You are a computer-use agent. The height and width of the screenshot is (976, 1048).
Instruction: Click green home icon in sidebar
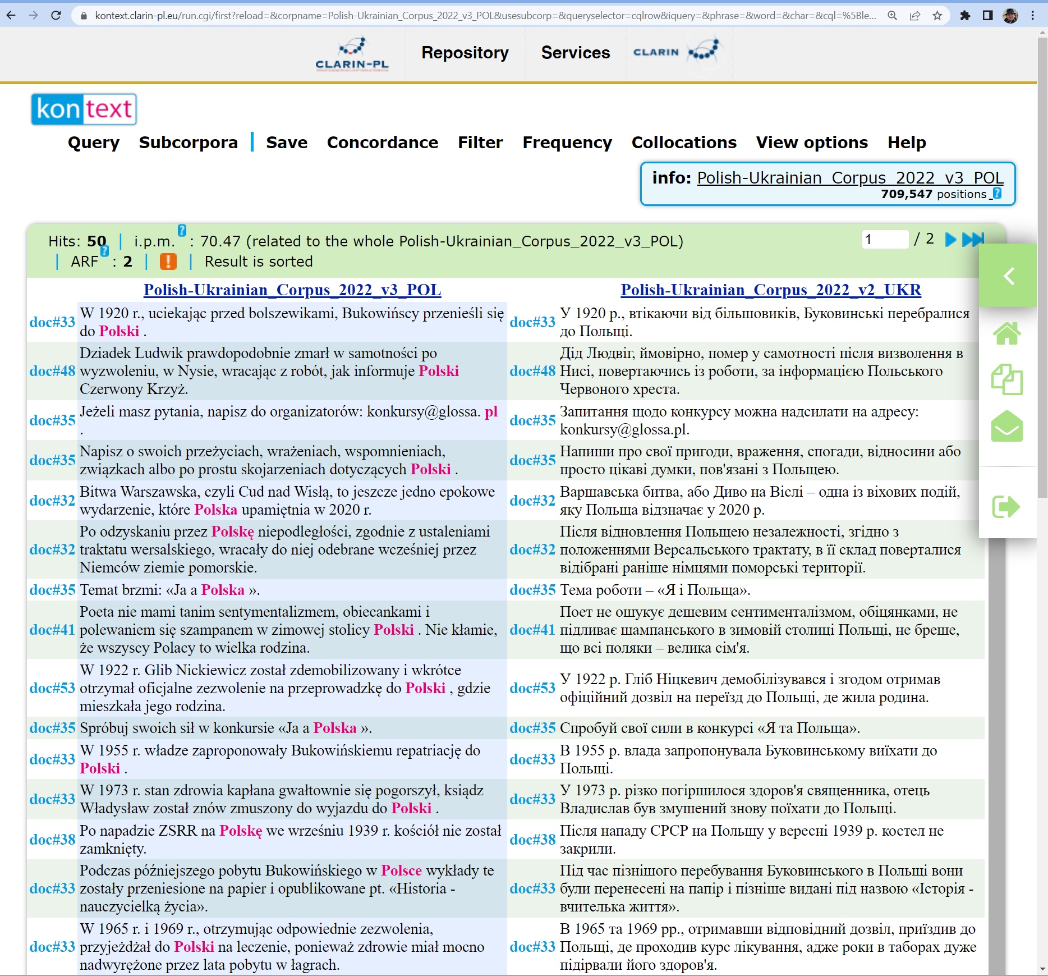click(x=1007, y=333)
